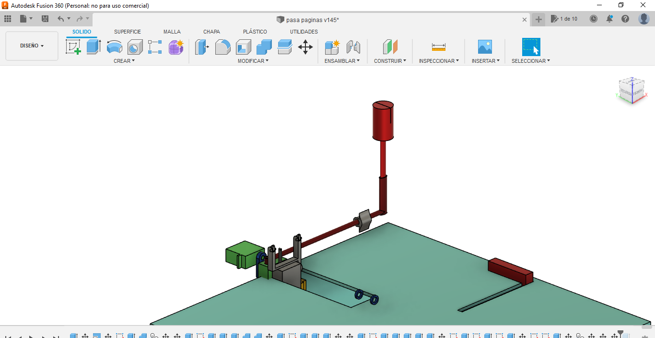Select the Fillet tool
655x338 pixels.
(x=222, y=47)
